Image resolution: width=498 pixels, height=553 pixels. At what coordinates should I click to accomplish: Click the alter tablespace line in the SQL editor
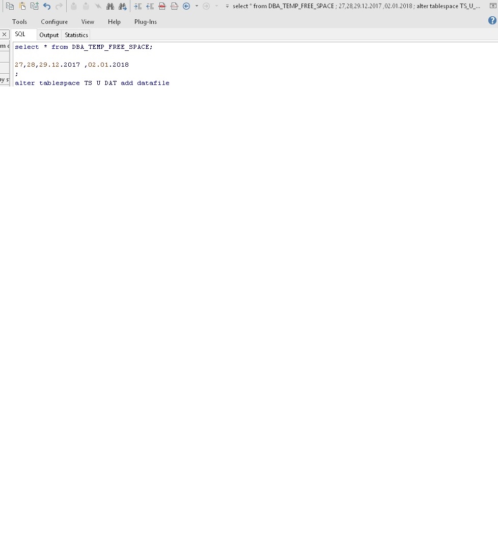[92, 83]
